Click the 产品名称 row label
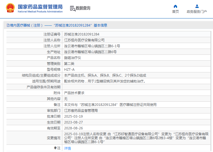The image size is (213, 152). (54, 58)
